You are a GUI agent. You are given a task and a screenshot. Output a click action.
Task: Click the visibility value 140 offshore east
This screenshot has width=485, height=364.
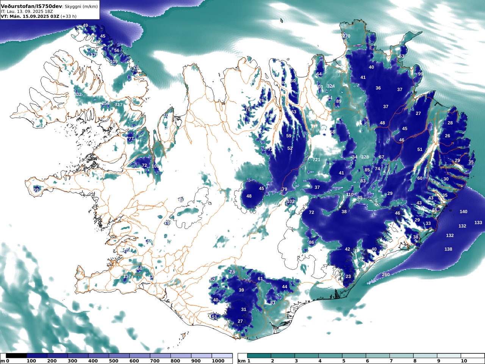[463, 212]
